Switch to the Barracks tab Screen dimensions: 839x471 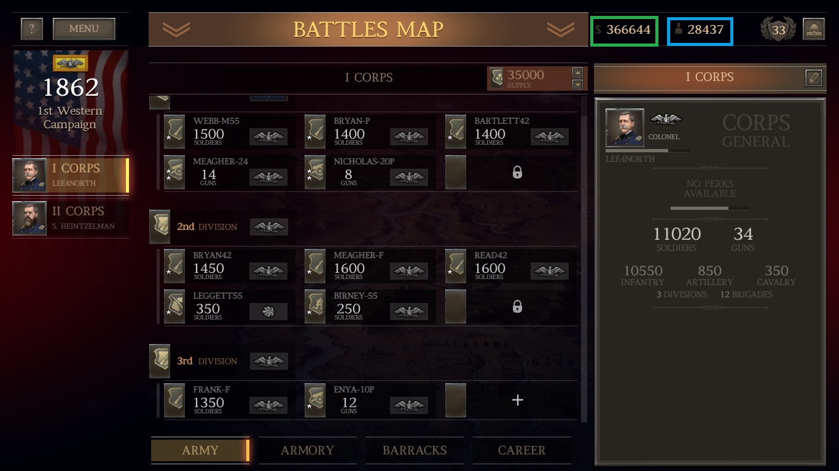[415, 450]
